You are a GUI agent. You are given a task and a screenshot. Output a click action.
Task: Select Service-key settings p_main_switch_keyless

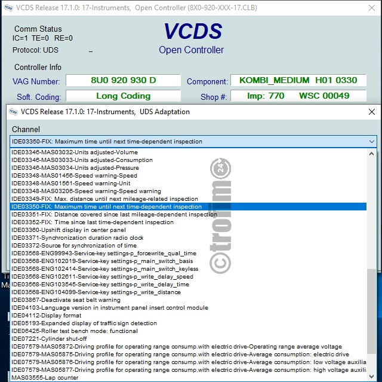tap(189, 269)
